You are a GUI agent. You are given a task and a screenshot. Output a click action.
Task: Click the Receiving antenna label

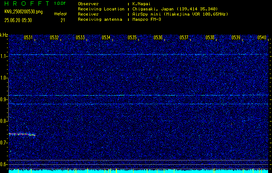click(100, 19)
